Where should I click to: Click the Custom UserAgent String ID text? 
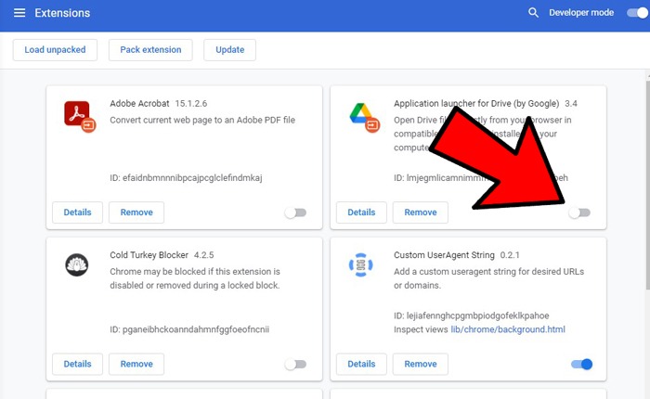(x=472, y=315)
